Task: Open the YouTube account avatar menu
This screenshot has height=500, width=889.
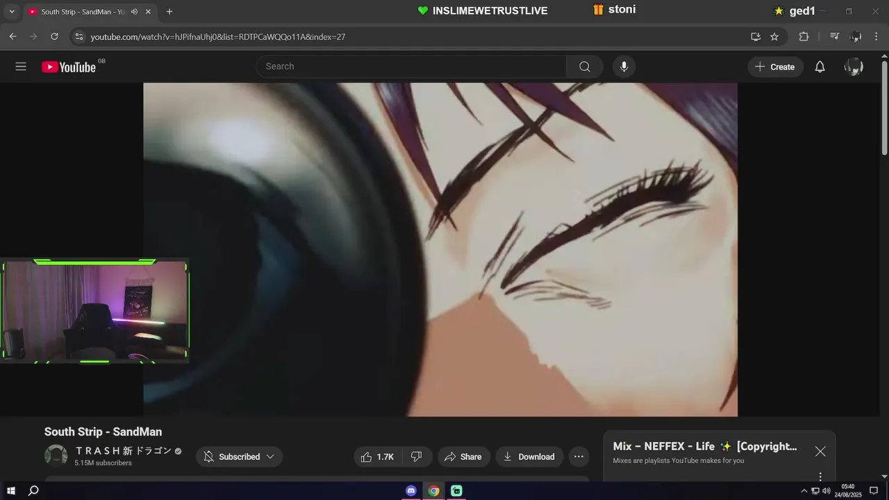Action: click(854, 67)
